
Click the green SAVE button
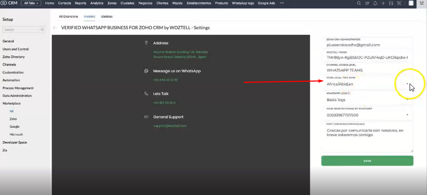pos(367,161)
